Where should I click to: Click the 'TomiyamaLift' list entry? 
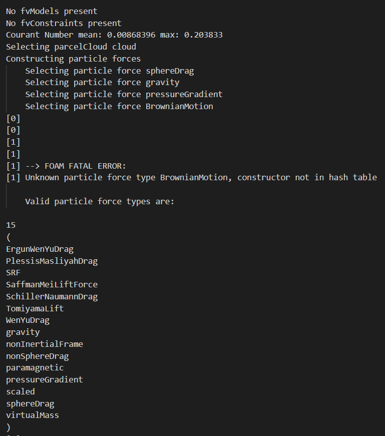[x=35, y=308]
